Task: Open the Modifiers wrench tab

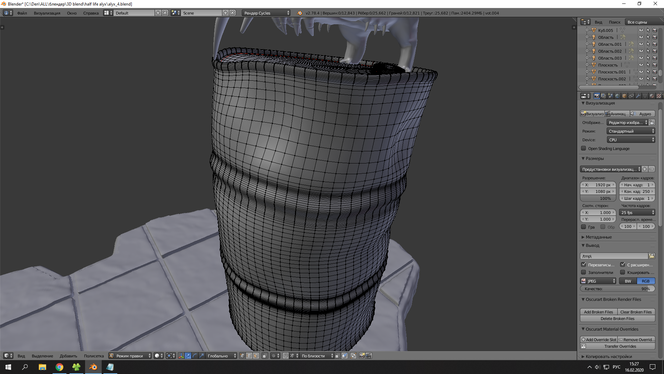Action: (x=638, y=96)
